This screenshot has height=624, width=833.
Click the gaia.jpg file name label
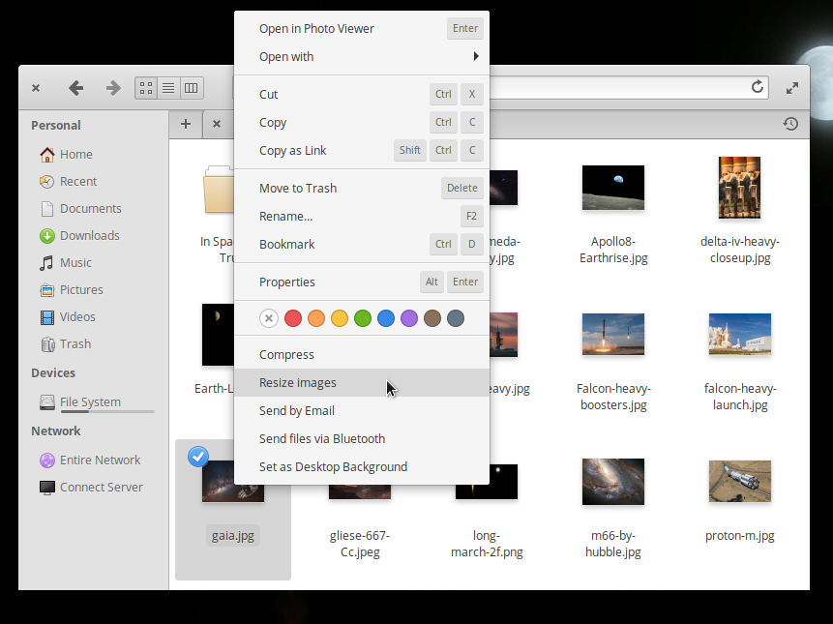(233, 536)
